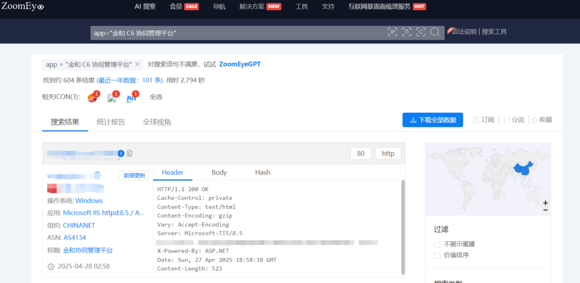The width and height of the screenshot is (580, 283).
Task: Click the CHINANET organization link
Action: (79, 226)
